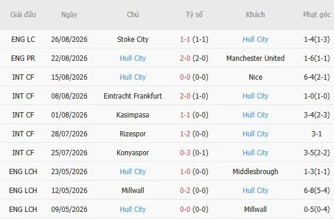Image resolution: width=334 pixels, height=219 pixels.
Task: Click Millwall home team on 12/05/2026
Action: (x=133, y=191)
